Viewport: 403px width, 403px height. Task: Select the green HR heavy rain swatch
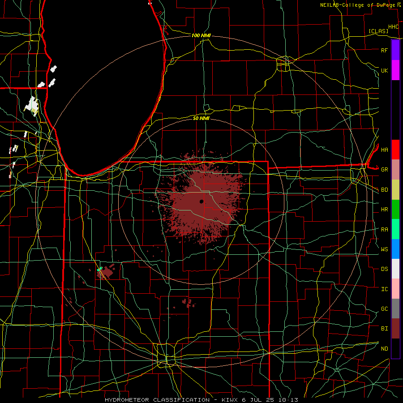395,210
